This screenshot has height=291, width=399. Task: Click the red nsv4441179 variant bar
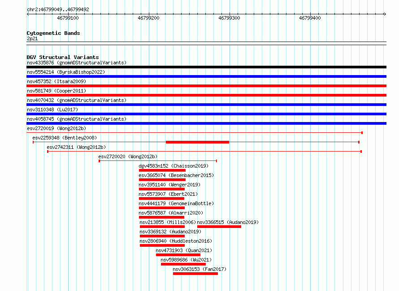[x=162, y=208]
